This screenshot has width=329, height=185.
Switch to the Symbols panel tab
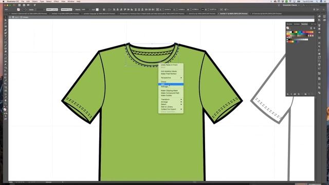pyautogui.click(x=297, y=24)
